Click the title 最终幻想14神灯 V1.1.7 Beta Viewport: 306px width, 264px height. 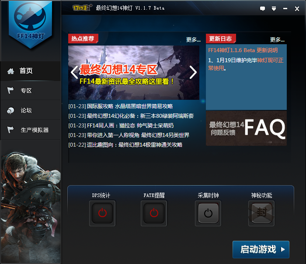click(130, 8)
